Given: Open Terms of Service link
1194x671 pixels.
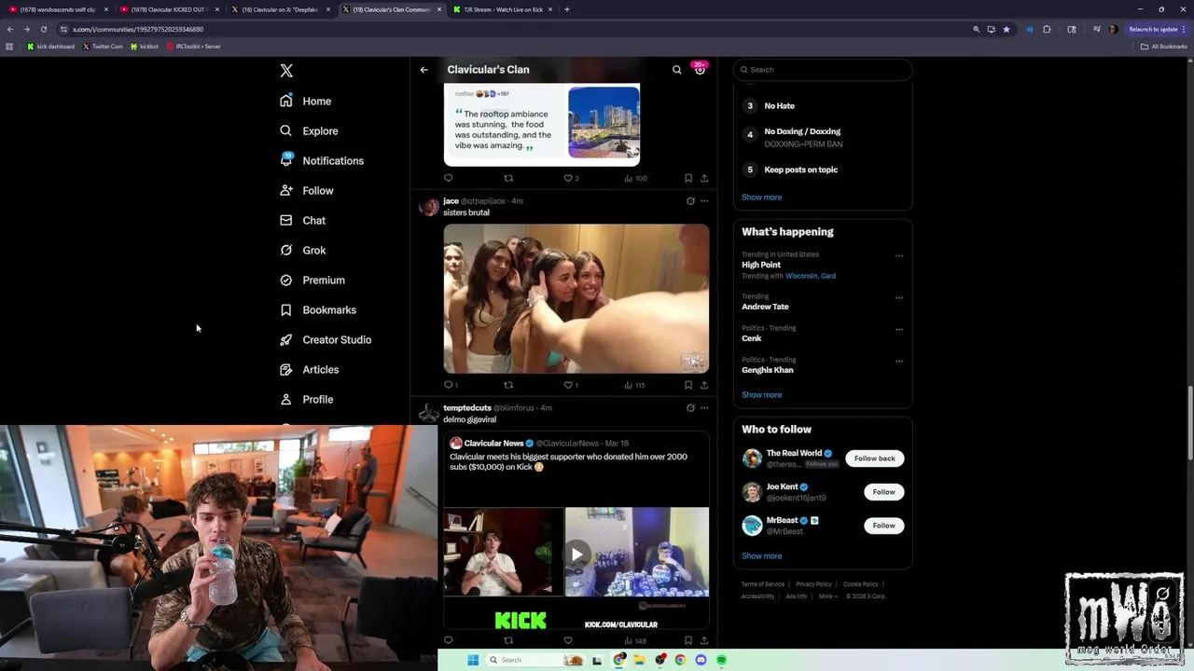Looking at the screenshot, I should pyautogui.click(x=763, y=584).
